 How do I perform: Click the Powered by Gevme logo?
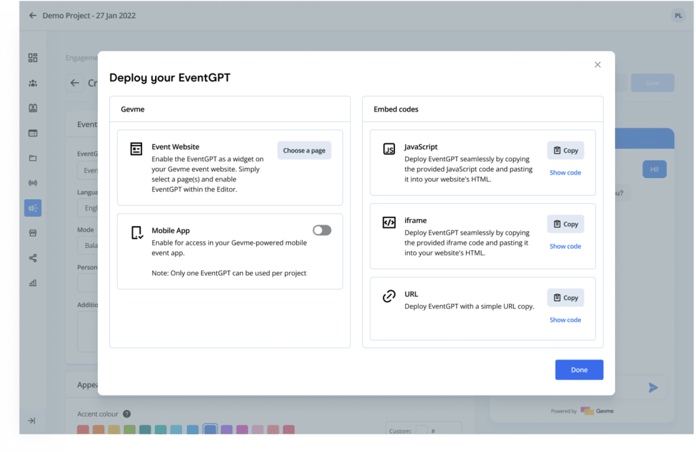click(597, 411)
